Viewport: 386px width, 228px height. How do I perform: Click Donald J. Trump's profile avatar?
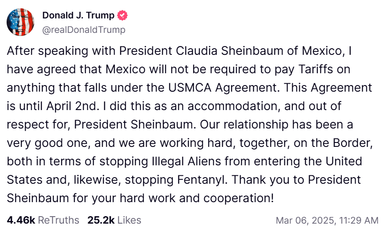tap(21, 22)
